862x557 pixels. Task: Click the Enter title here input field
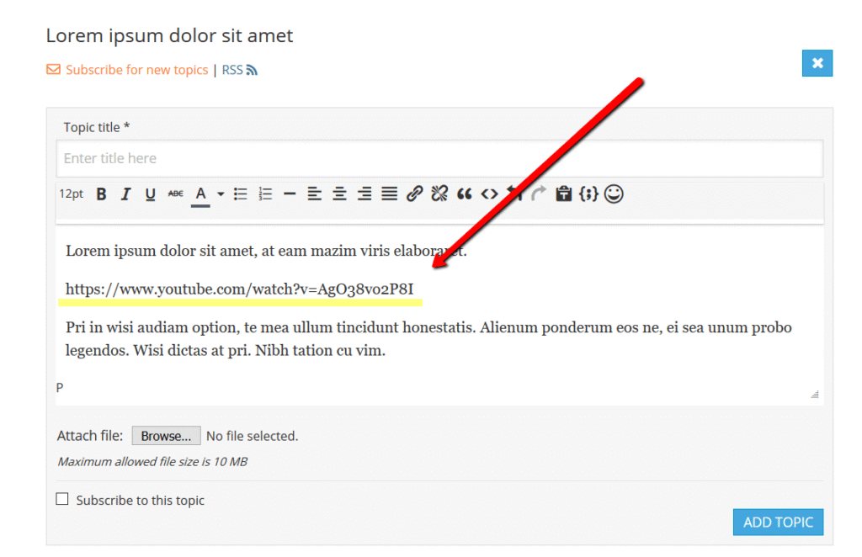click(x=253, y=158)
